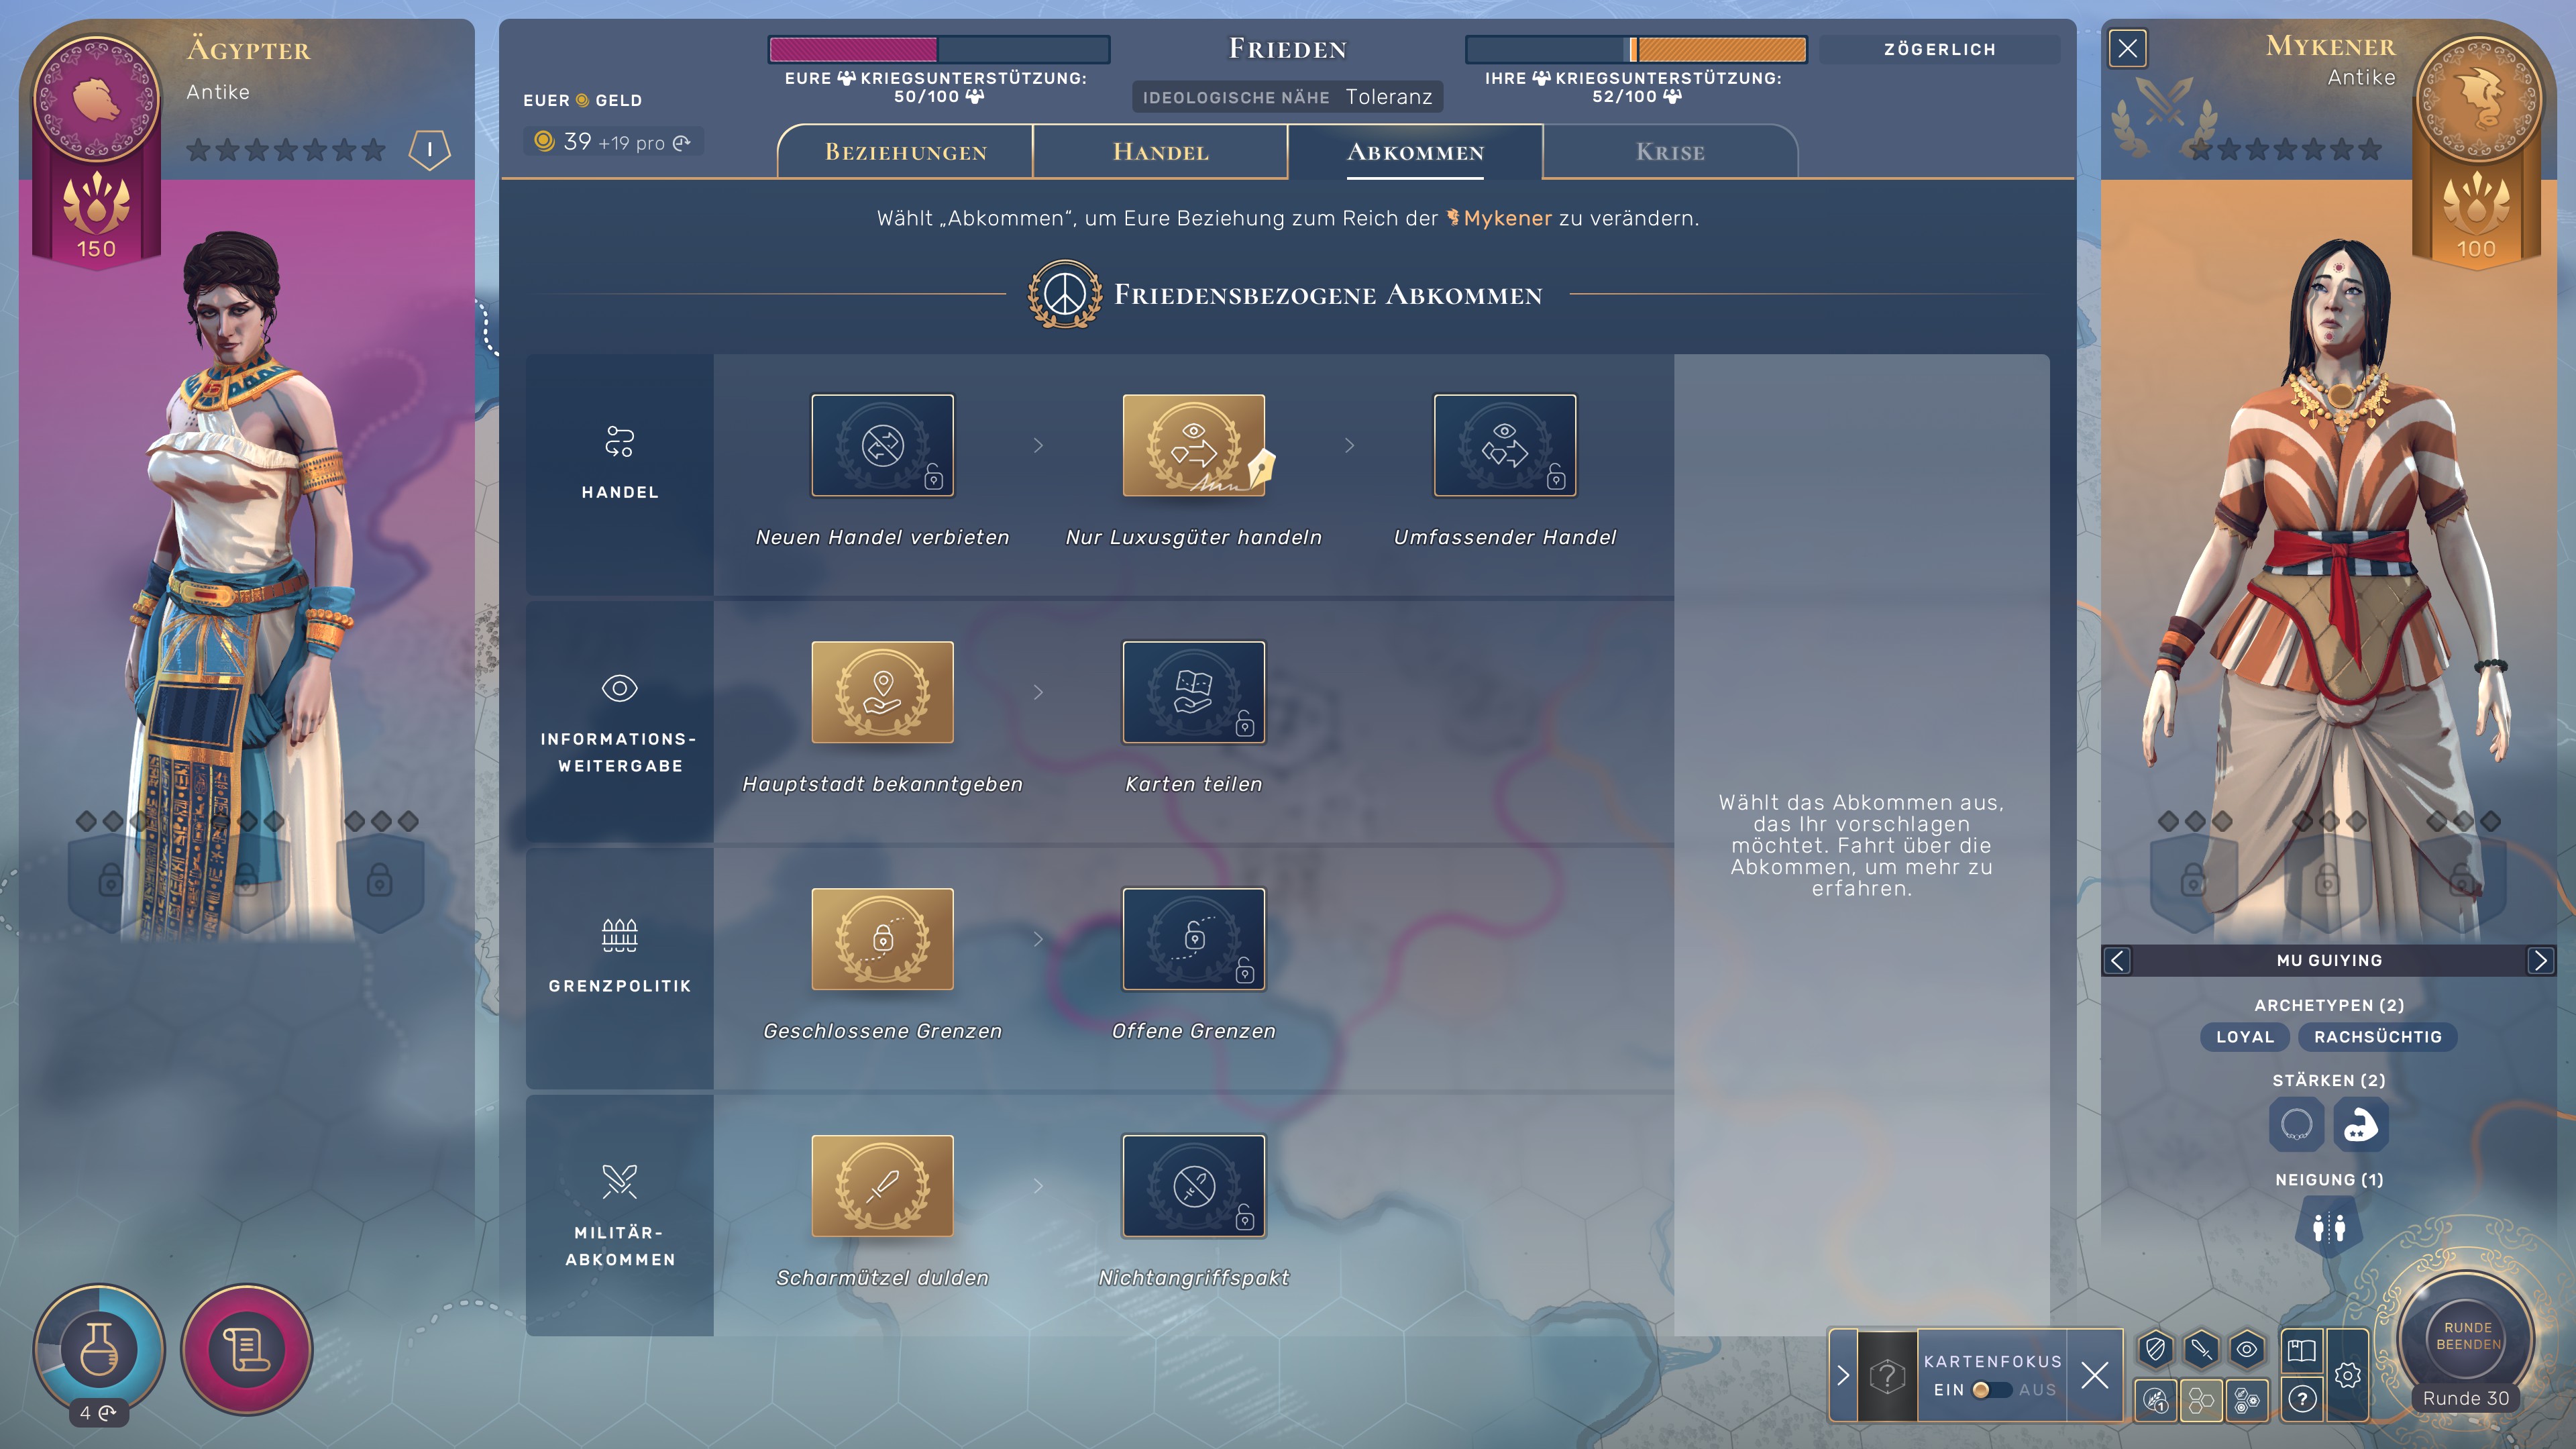Click the 'Runde 30' turn counter

click(2466, 1398)
